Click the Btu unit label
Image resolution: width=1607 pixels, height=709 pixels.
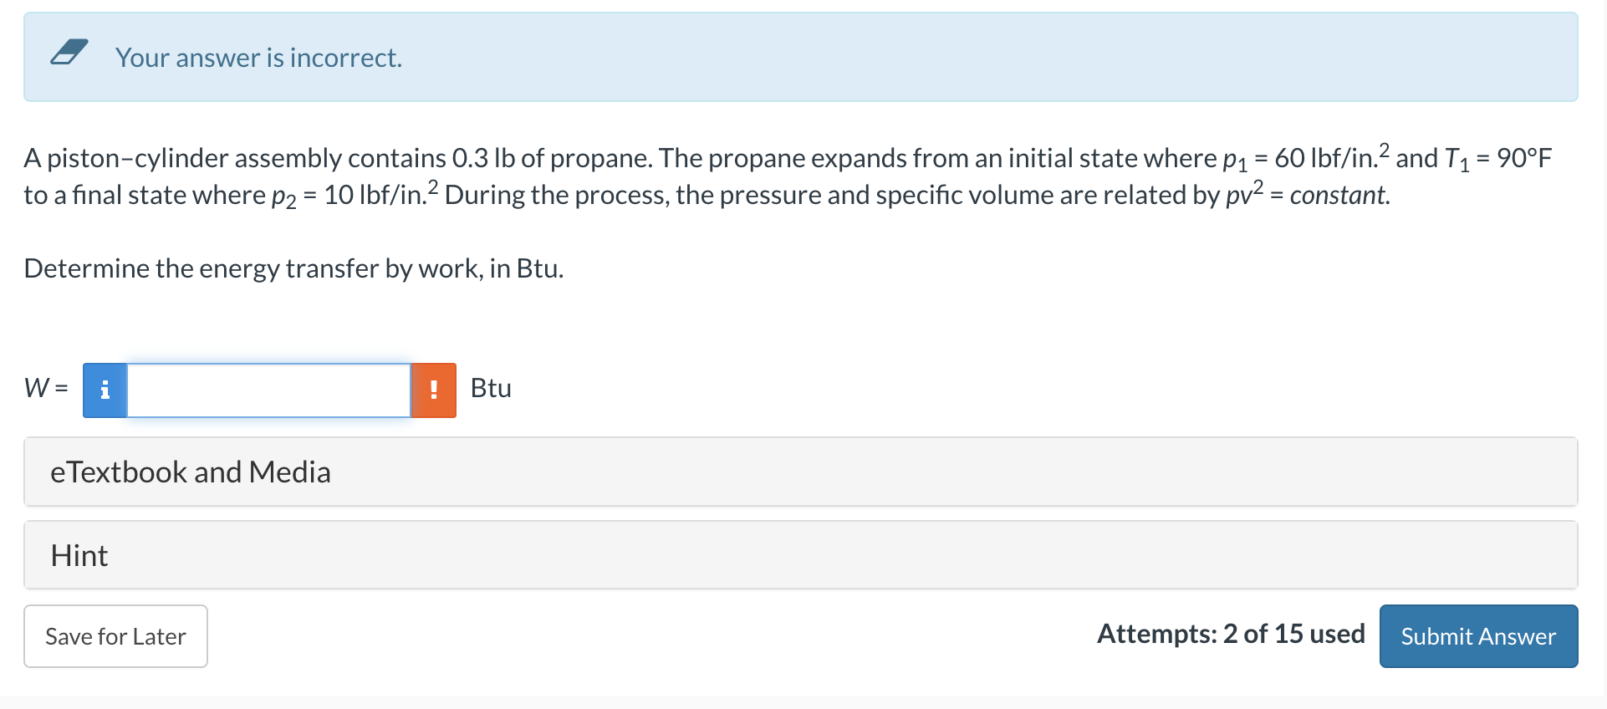[x=490, y=387]
